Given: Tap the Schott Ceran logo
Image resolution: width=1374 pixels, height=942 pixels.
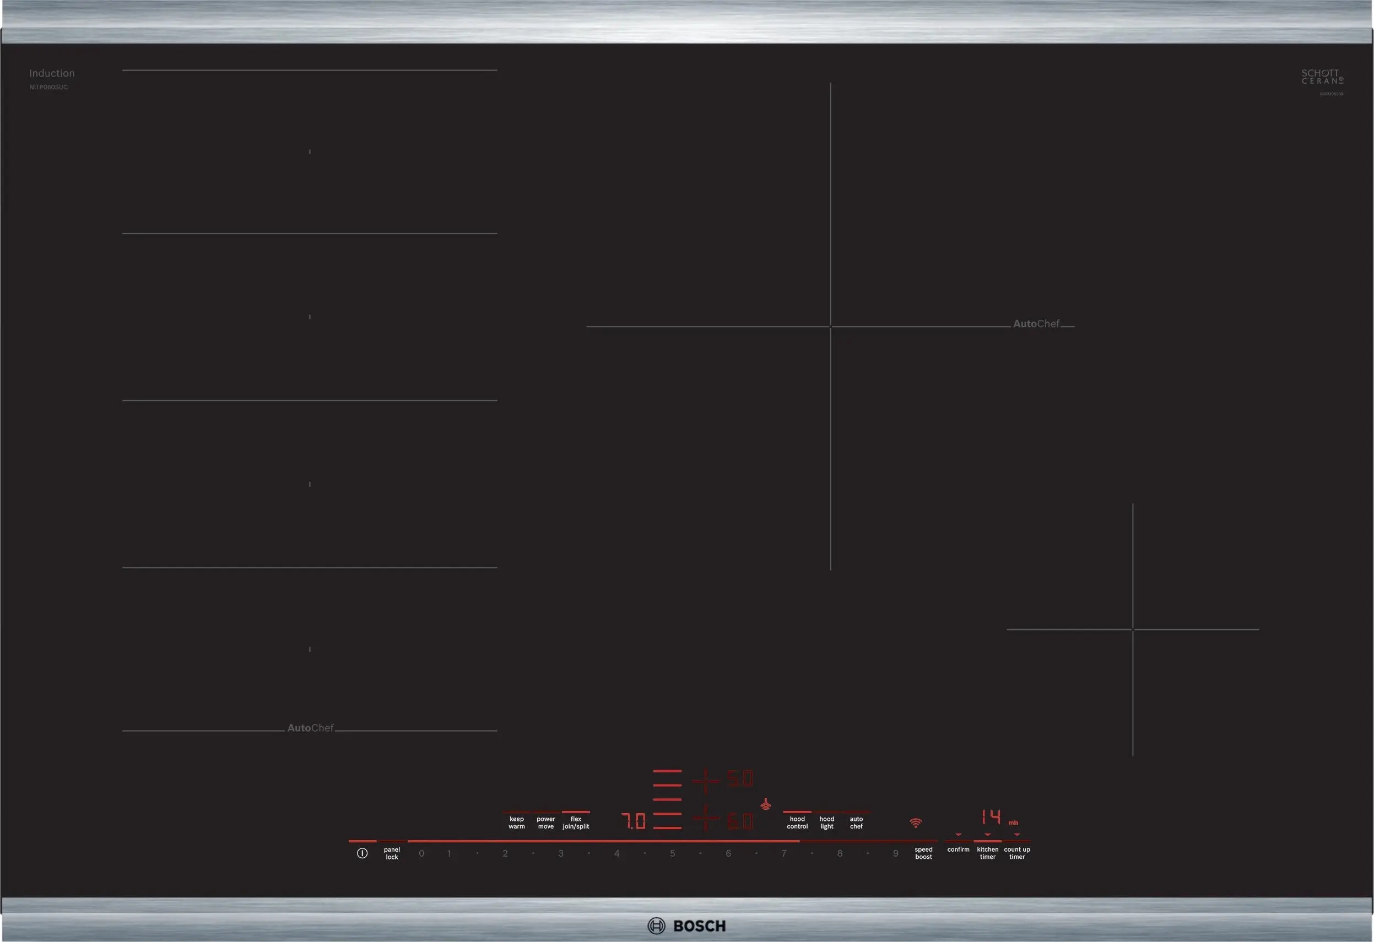Looking at the screenshot, I should click(x=1323, y=77).
